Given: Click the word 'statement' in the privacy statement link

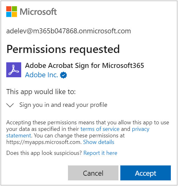Looking at the screenshot, I should click(19, 136).
